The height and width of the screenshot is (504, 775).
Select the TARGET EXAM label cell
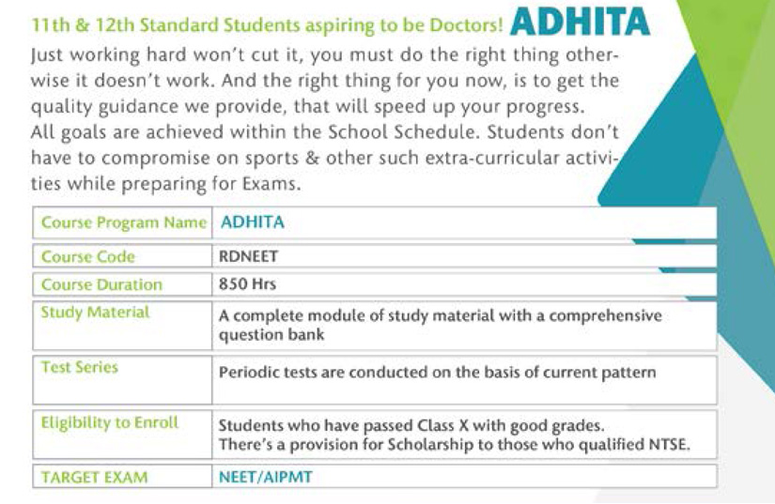94,477
